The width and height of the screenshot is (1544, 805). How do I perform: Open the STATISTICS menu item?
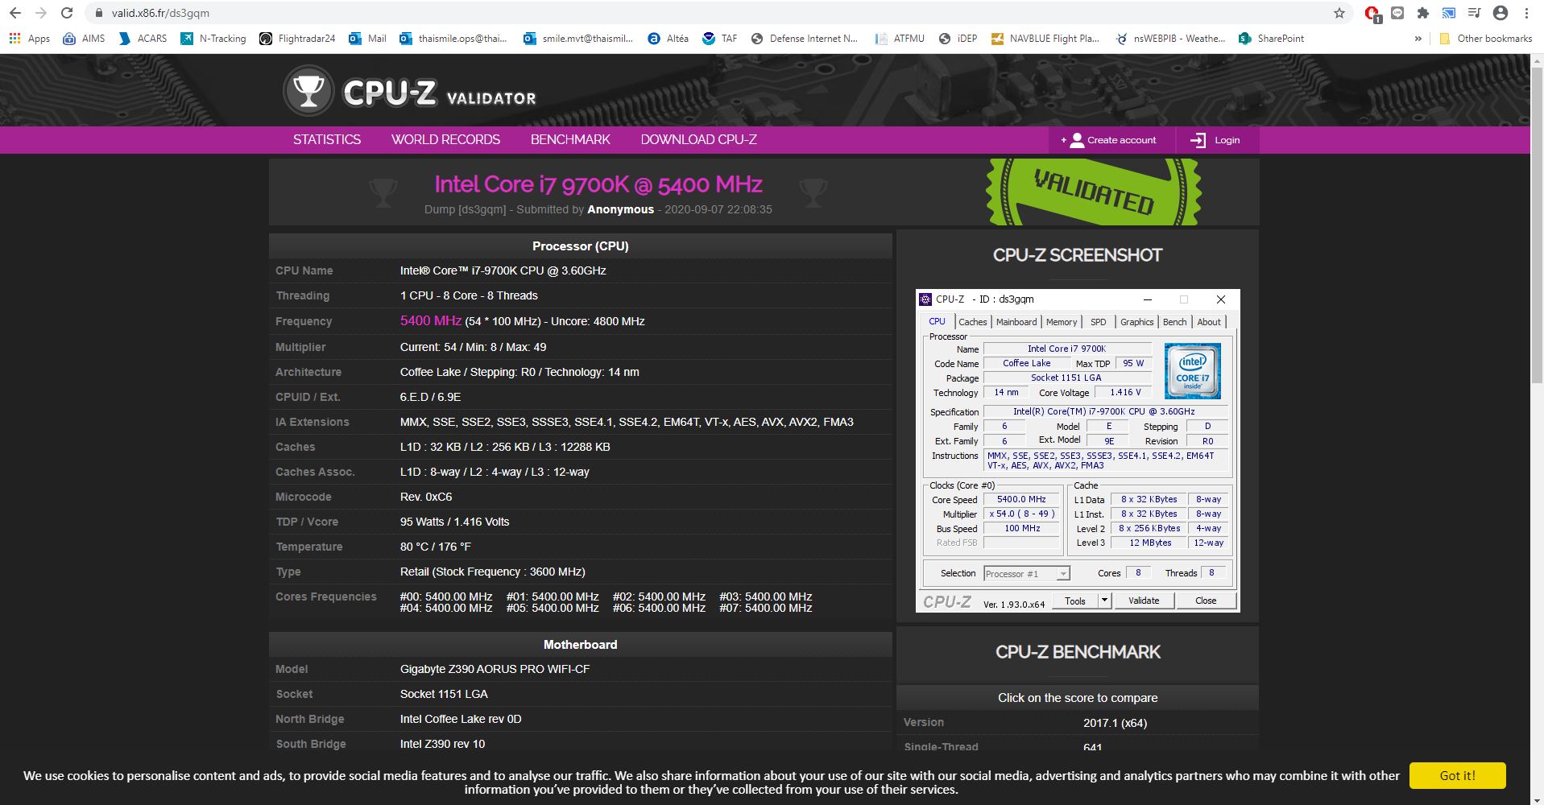pos(326,139)
